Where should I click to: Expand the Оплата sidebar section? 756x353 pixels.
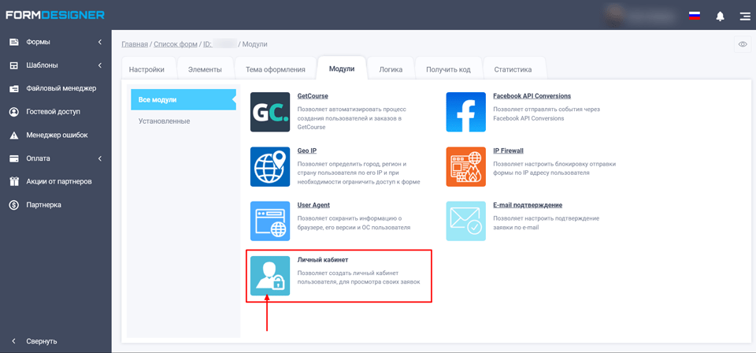coord(55,158)
